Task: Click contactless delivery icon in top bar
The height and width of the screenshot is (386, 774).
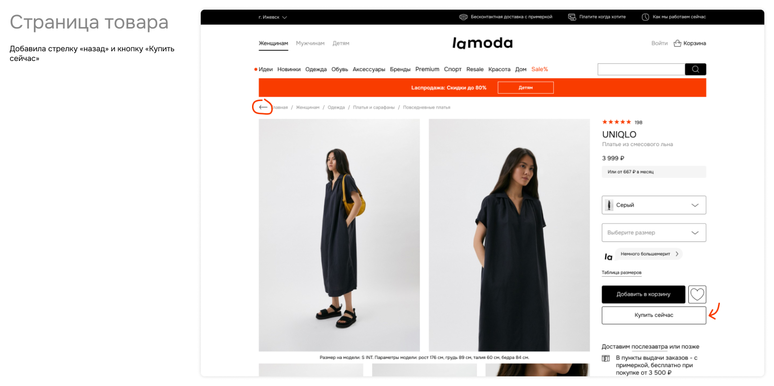Action: click(463, 17)
